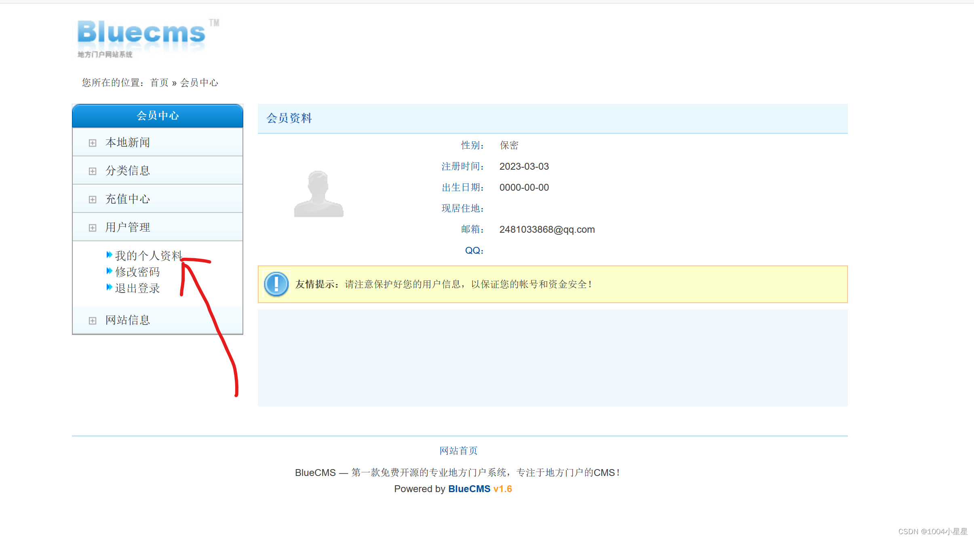Screen dimensions: 974x539
Task: Open the 充值中心 menu section
Action: (158, 199)
